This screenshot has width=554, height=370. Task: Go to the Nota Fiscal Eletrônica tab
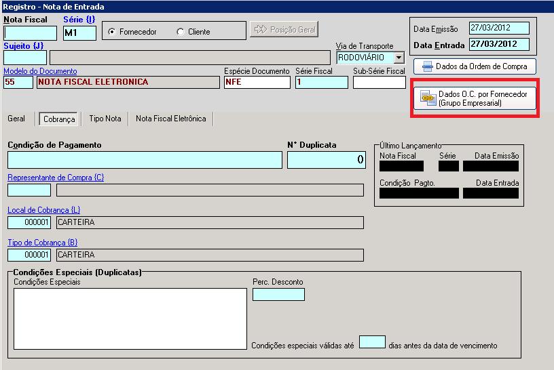(170, 119)
